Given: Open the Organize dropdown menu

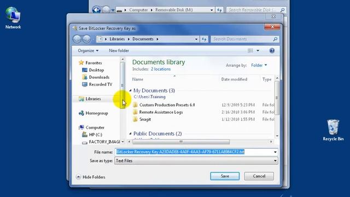Looking at the screenshot, I should pos(88,51).
